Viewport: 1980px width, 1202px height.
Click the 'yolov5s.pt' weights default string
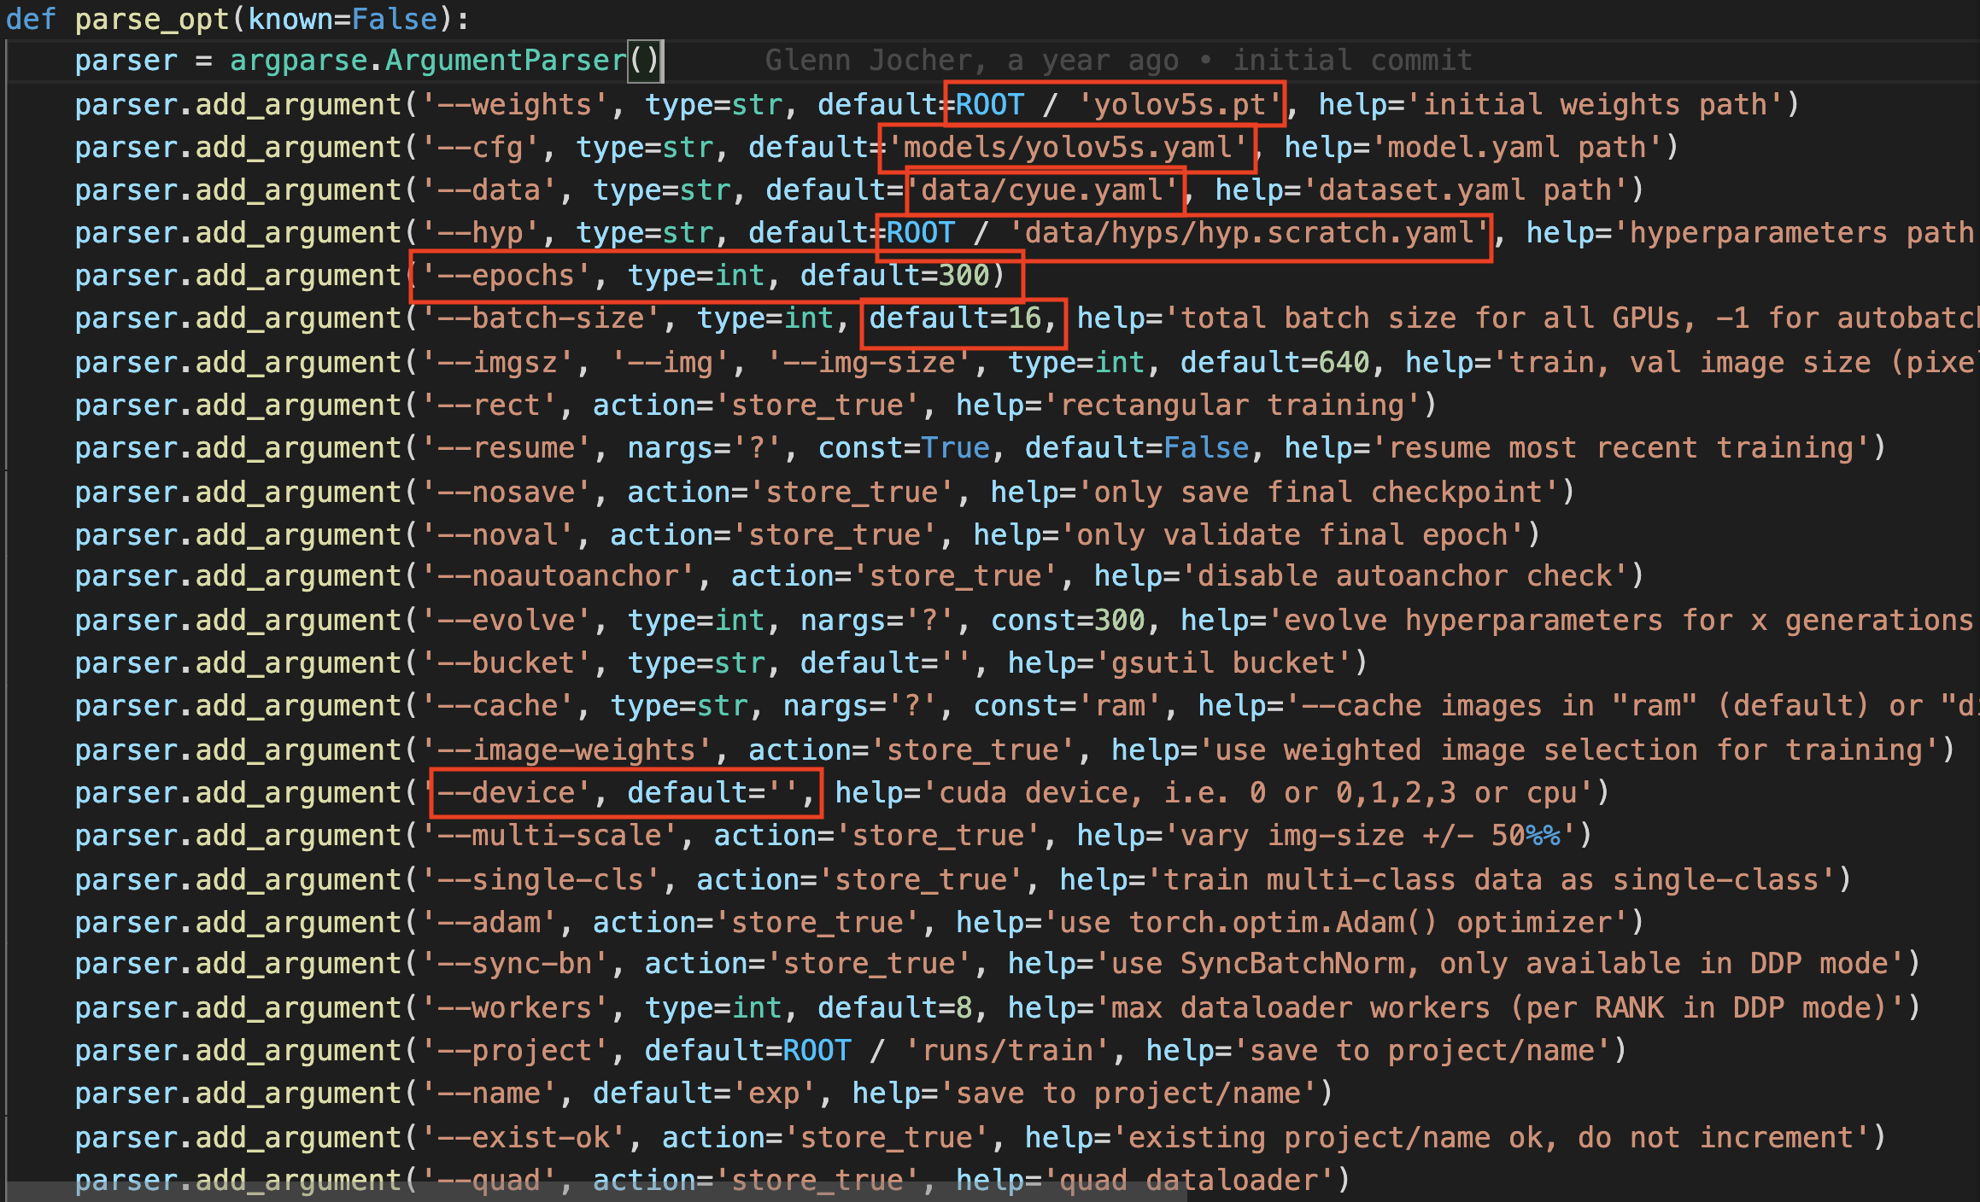point(1180,105)
